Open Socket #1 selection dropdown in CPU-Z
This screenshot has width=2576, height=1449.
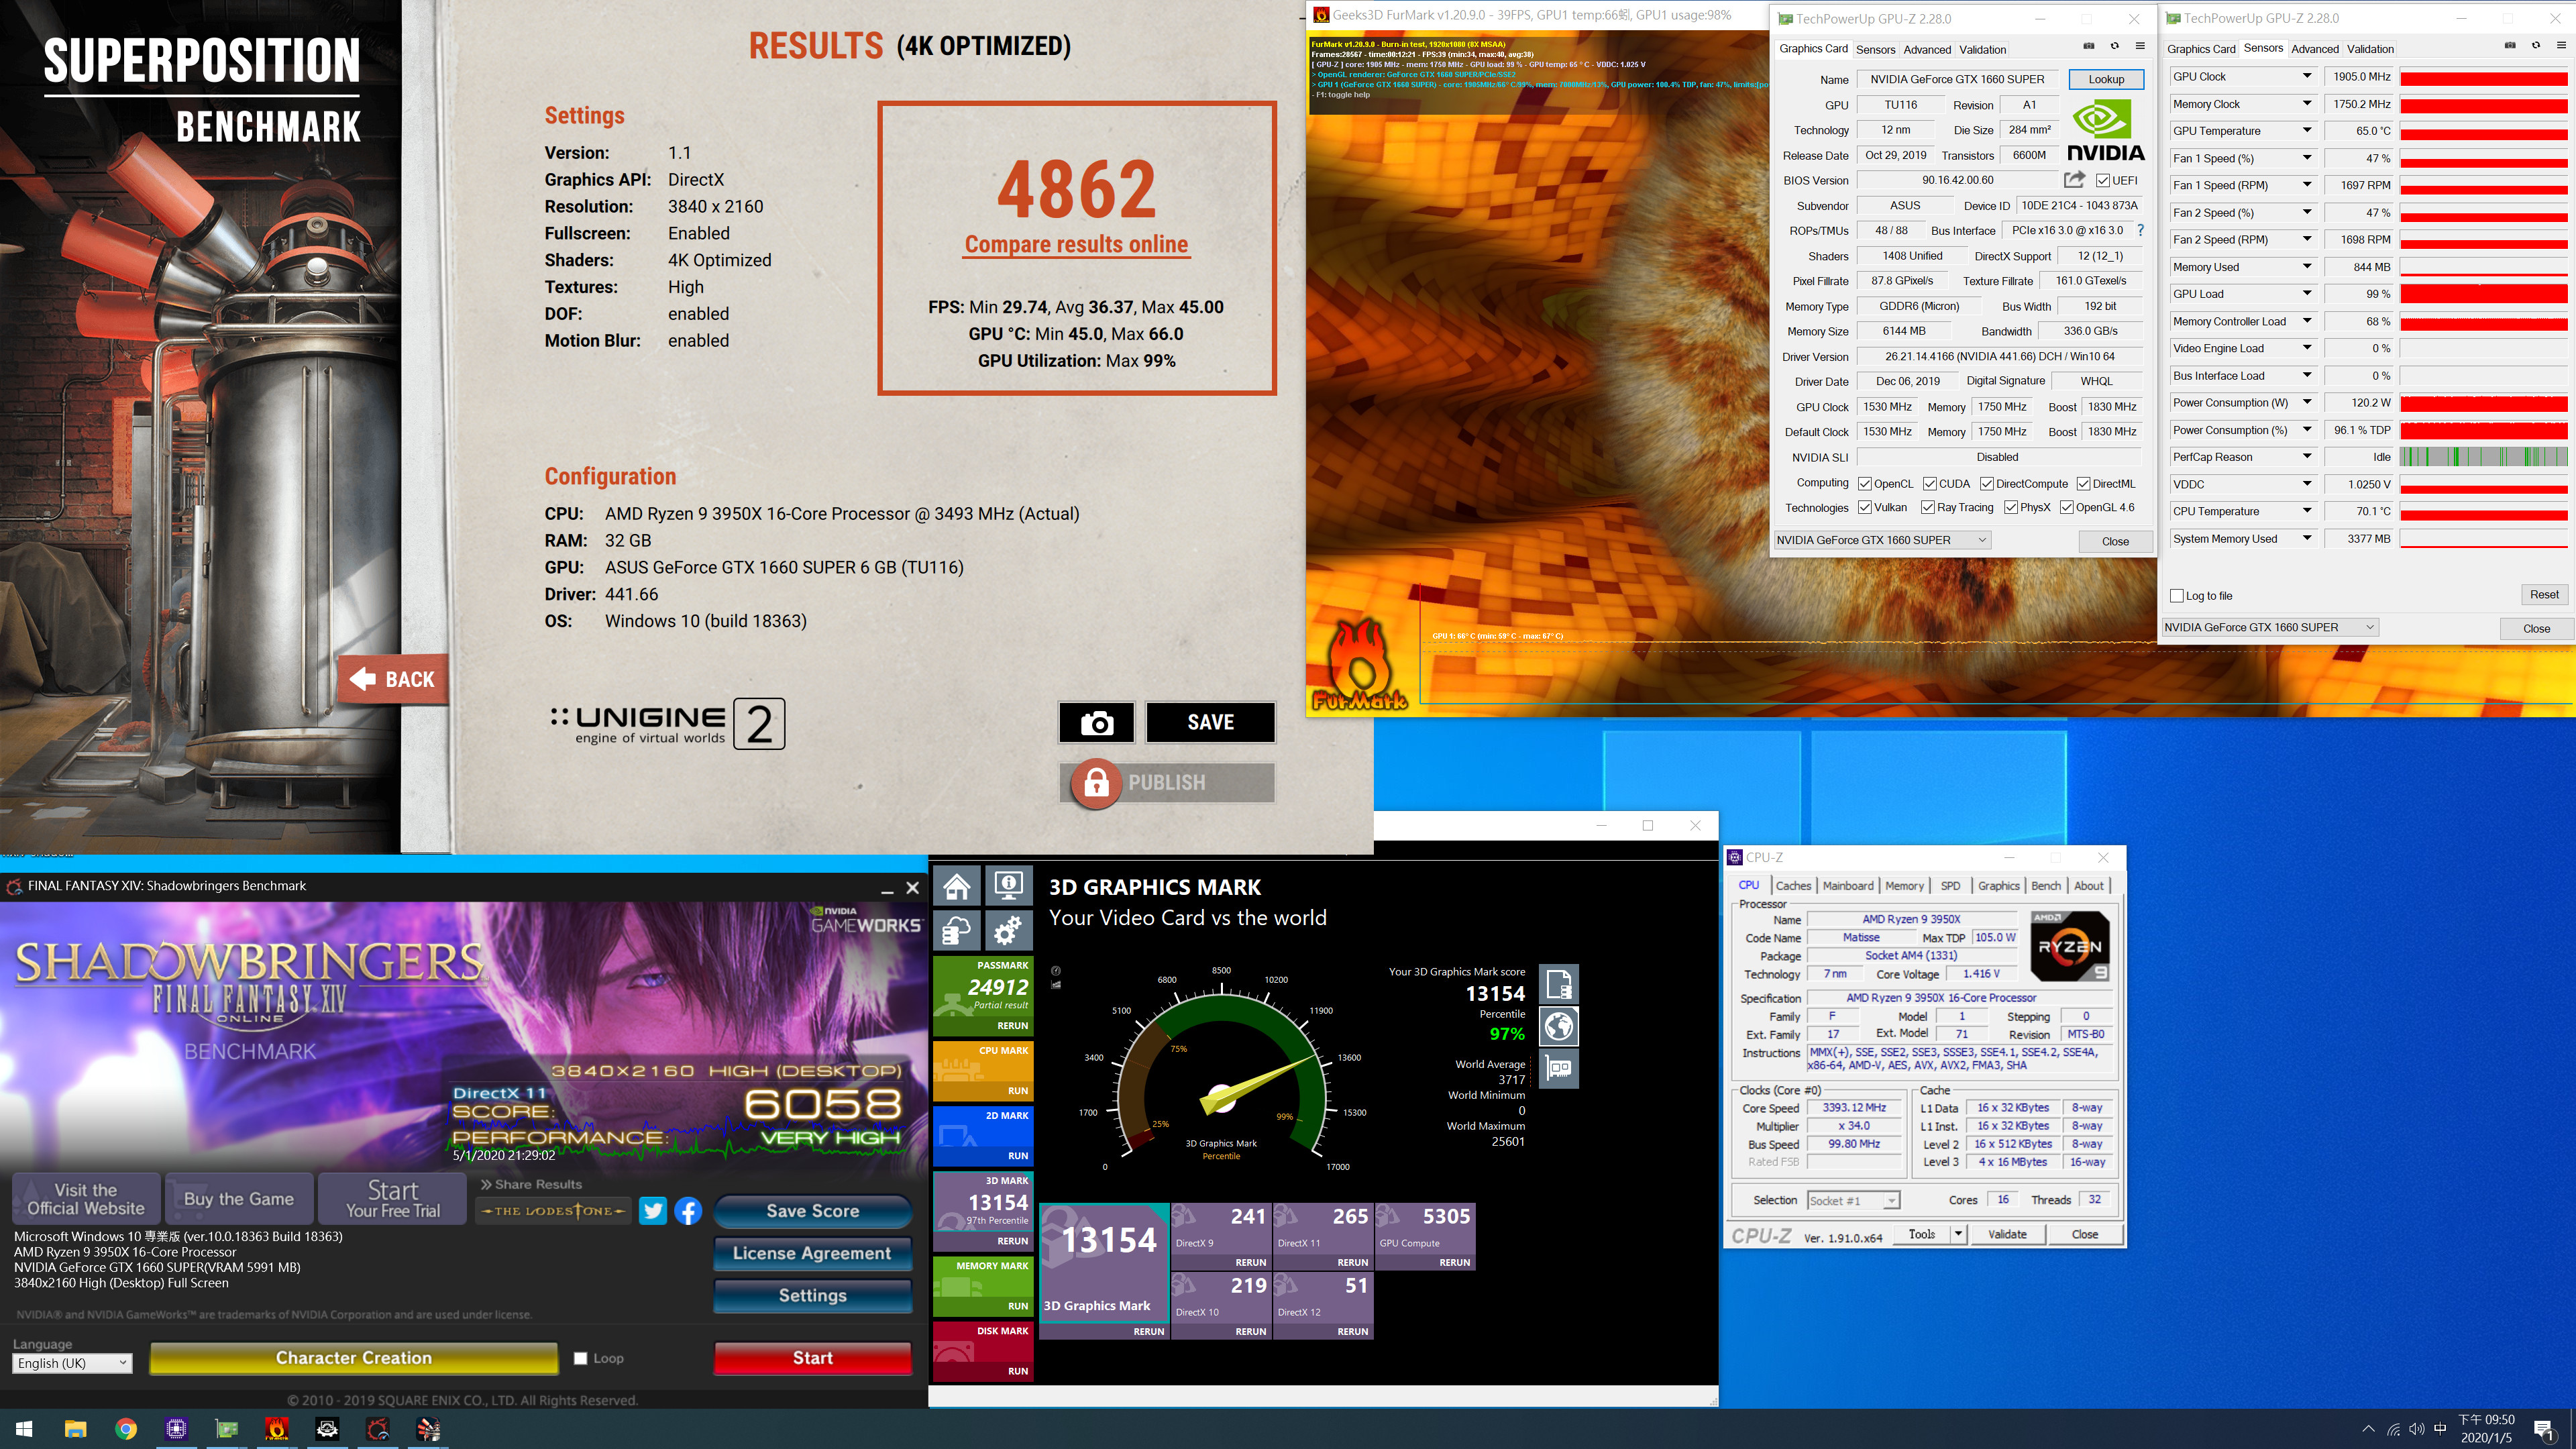pos(1853,1200)
